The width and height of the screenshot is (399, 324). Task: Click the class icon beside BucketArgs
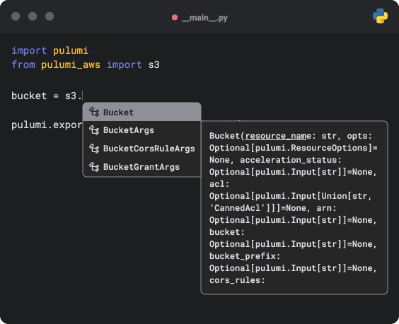tap(94, 130)
